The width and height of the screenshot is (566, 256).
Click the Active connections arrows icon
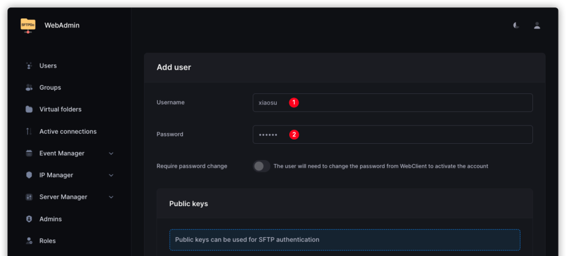pos(29,132)
